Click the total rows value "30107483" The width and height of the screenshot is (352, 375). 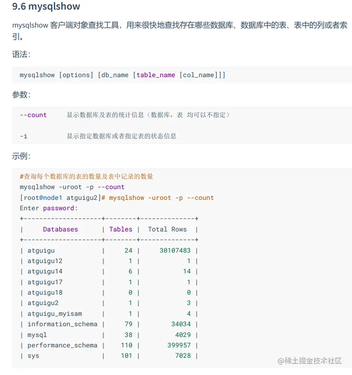point(175,250)
